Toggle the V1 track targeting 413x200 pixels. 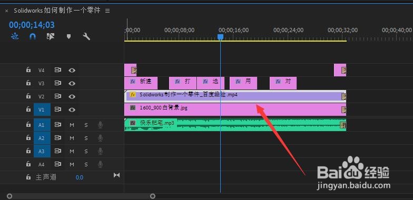pos(42,109)
